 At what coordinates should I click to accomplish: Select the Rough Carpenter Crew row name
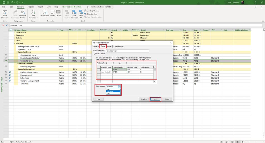[30, 58]
